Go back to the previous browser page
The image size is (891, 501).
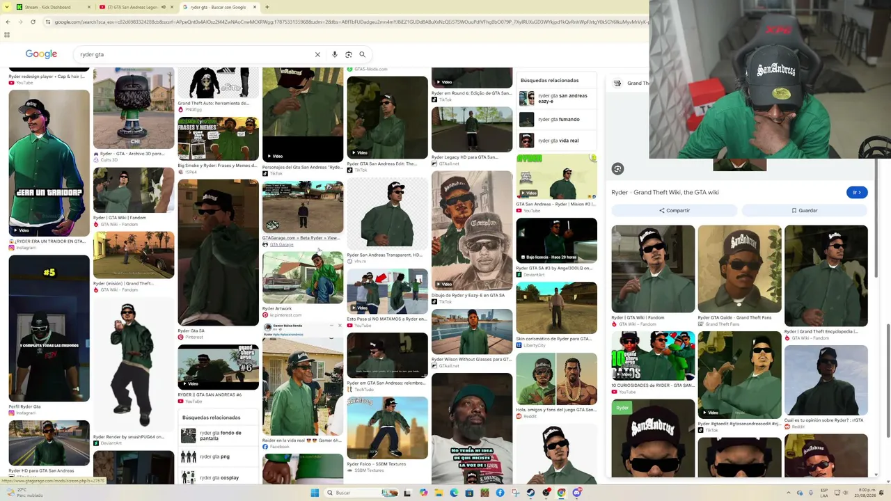point(8,22)
